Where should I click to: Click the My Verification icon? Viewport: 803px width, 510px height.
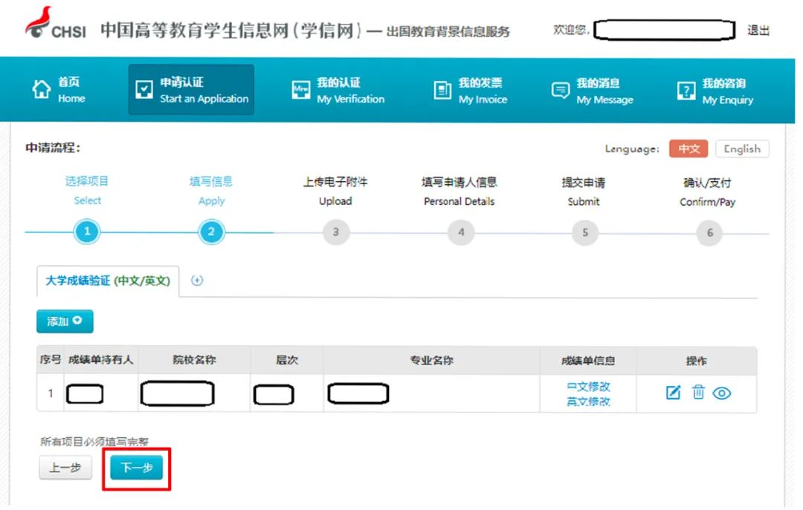[x=300, y=91]
